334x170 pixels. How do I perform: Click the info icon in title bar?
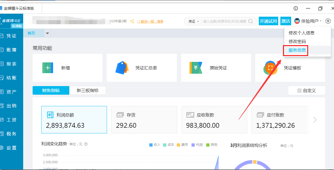[x=296, y=8]
